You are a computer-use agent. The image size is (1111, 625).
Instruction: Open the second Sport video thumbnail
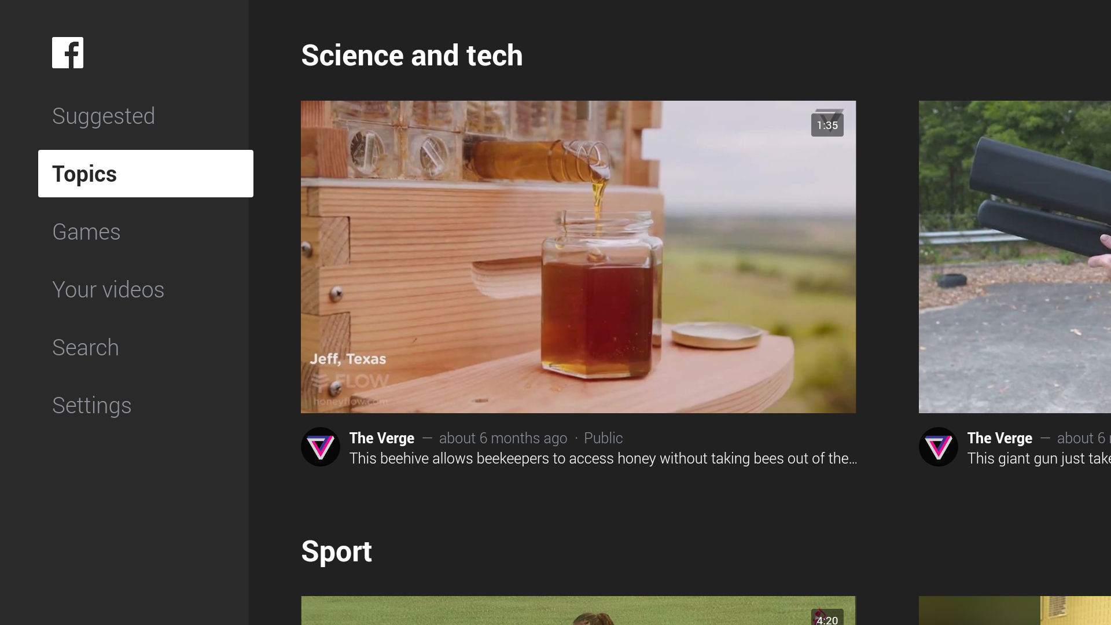click(x=1015, y=611)
